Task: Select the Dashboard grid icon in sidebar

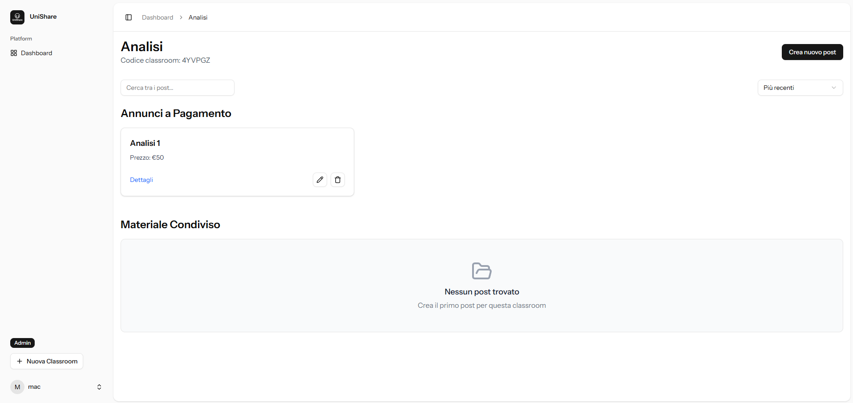Action: click(x=13, y=53)
